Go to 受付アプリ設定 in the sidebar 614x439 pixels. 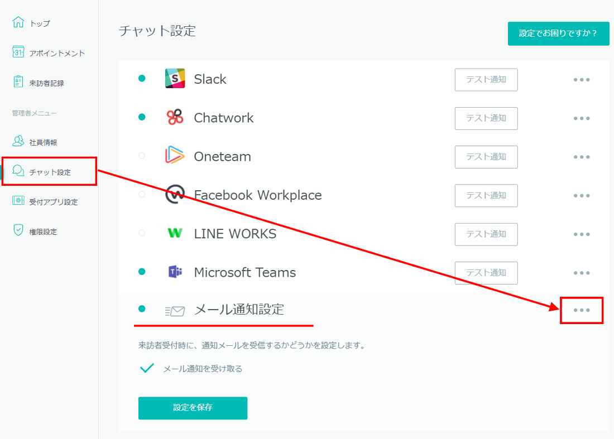point(53,202)
